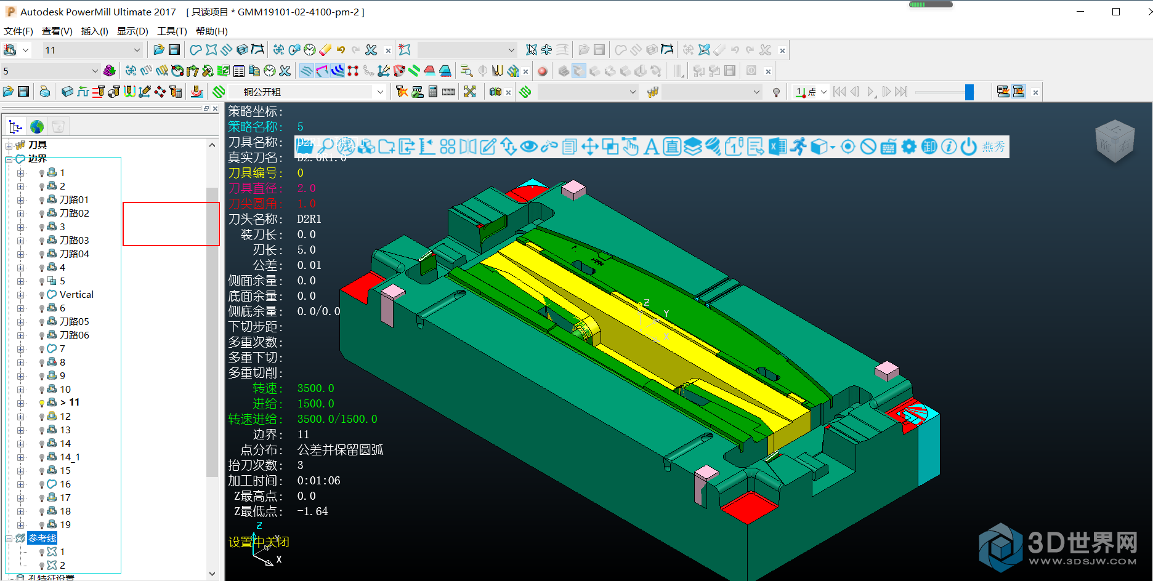Open the 铜公开粗 dropdown
The image size is (1153, 581).
click(x=307, y=92)
